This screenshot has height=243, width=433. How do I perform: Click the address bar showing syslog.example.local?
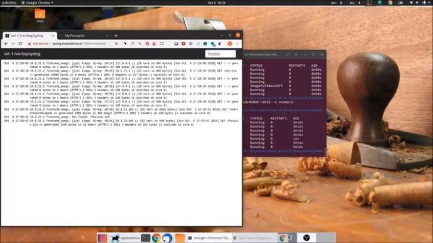click(x=80, y=43)
